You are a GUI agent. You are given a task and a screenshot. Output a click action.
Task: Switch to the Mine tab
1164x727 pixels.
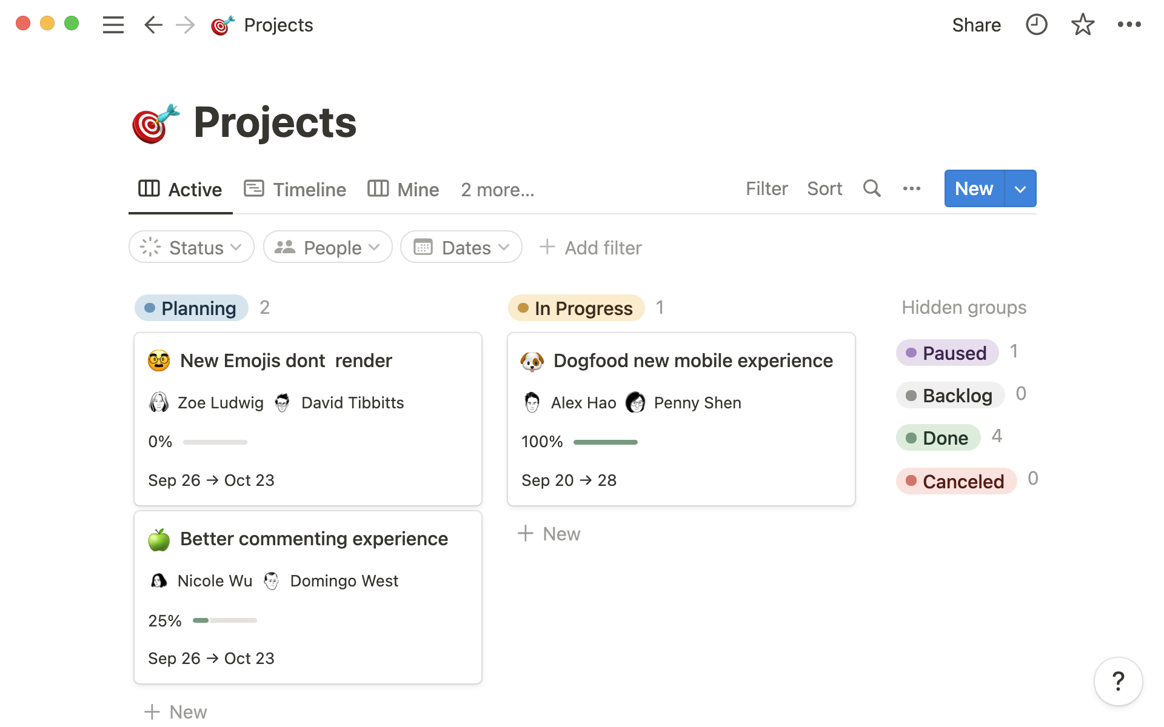[403, 188]
